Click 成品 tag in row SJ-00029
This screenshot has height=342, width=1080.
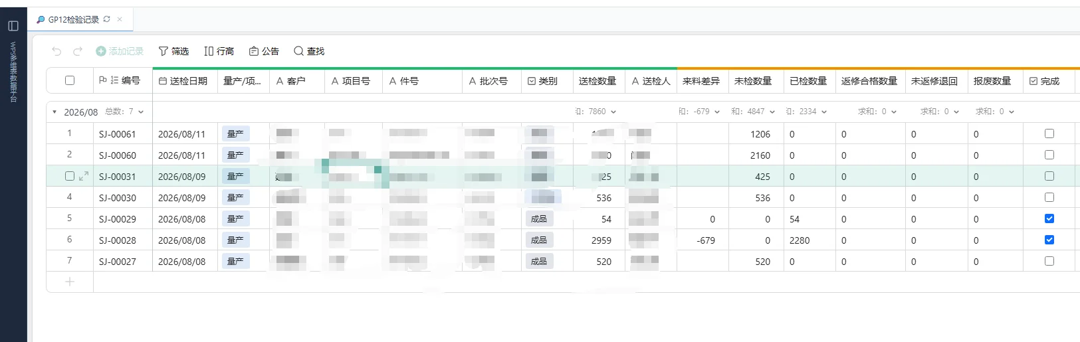click(x=539, y=218)
